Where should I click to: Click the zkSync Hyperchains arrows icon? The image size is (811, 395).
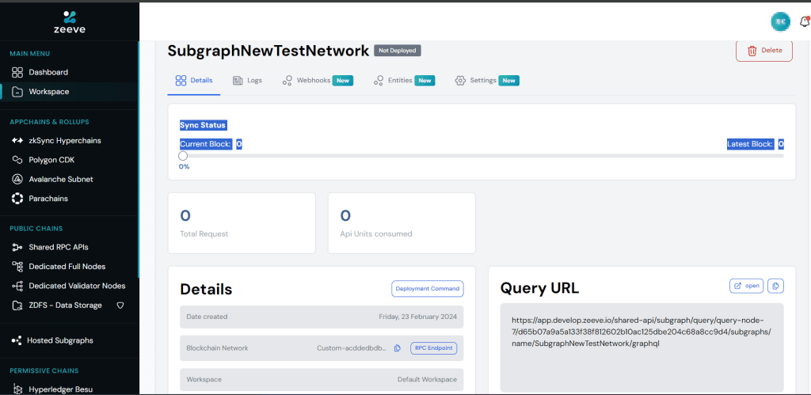pos(17,141)
